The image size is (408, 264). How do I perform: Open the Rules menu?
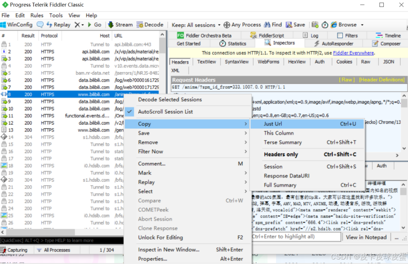37,15
